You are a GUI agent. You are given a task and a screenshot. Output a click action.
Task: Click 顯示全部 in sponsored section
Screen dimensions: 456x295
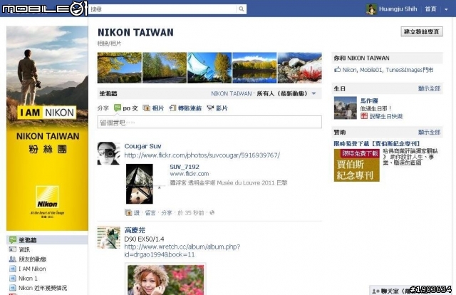(x=429, y=132)
